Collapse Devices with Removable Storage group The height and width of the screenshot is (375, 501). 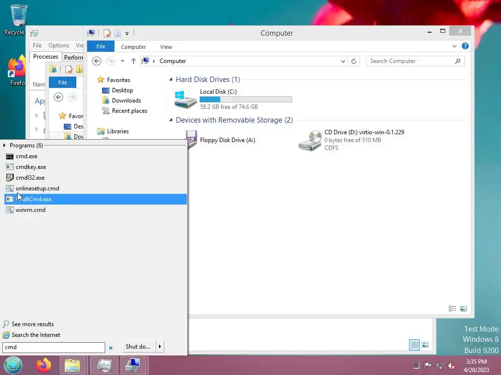(171, 120)
